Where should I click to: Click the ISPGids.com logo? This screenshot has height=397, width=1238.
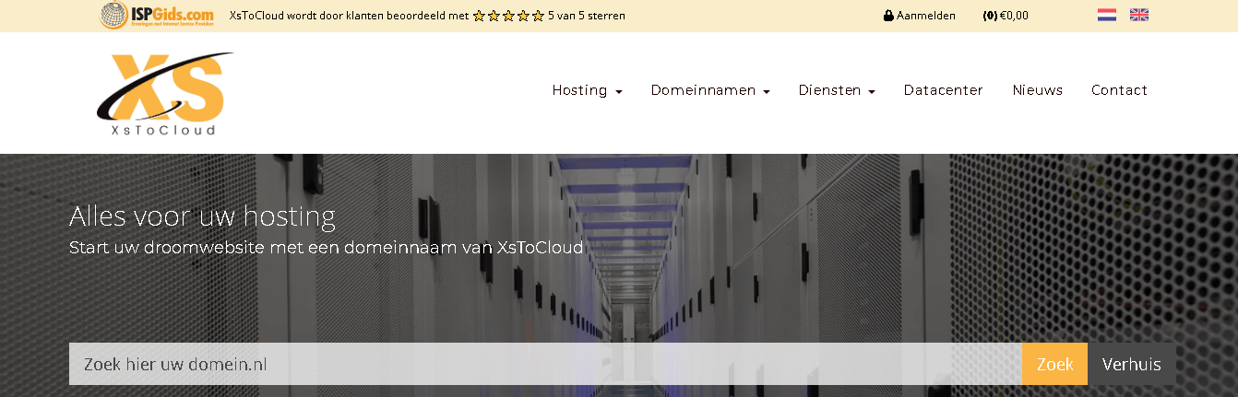(x=157, y=15)
